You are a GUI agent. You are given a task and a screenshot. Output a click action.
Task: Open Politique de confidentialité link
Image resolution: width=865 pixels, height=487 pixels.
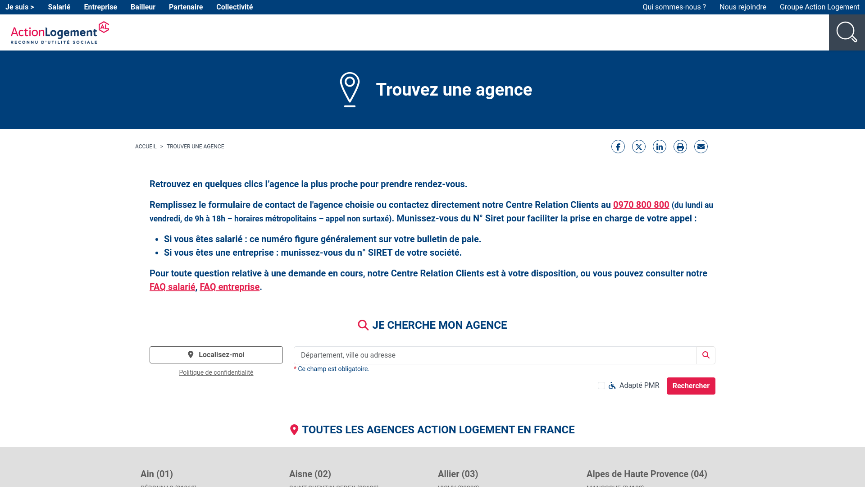[216, 372]
